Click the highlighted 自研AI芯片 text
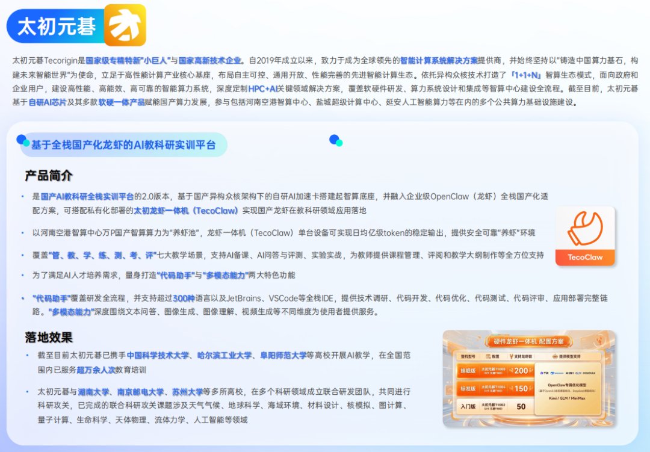The width and height of the screenshot is (650, 452). pyautogui.click(x=48, y=102)
